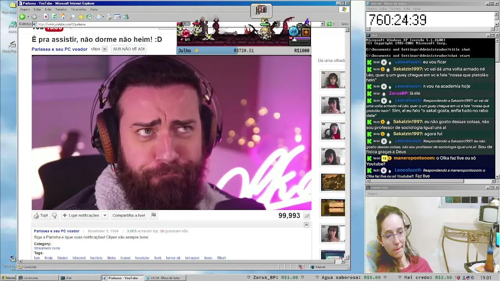The height and width of the screenshot is (281, 500).
Task: Click the Notepad vertical scrollbar down arrow
Action: click(497, 24)
